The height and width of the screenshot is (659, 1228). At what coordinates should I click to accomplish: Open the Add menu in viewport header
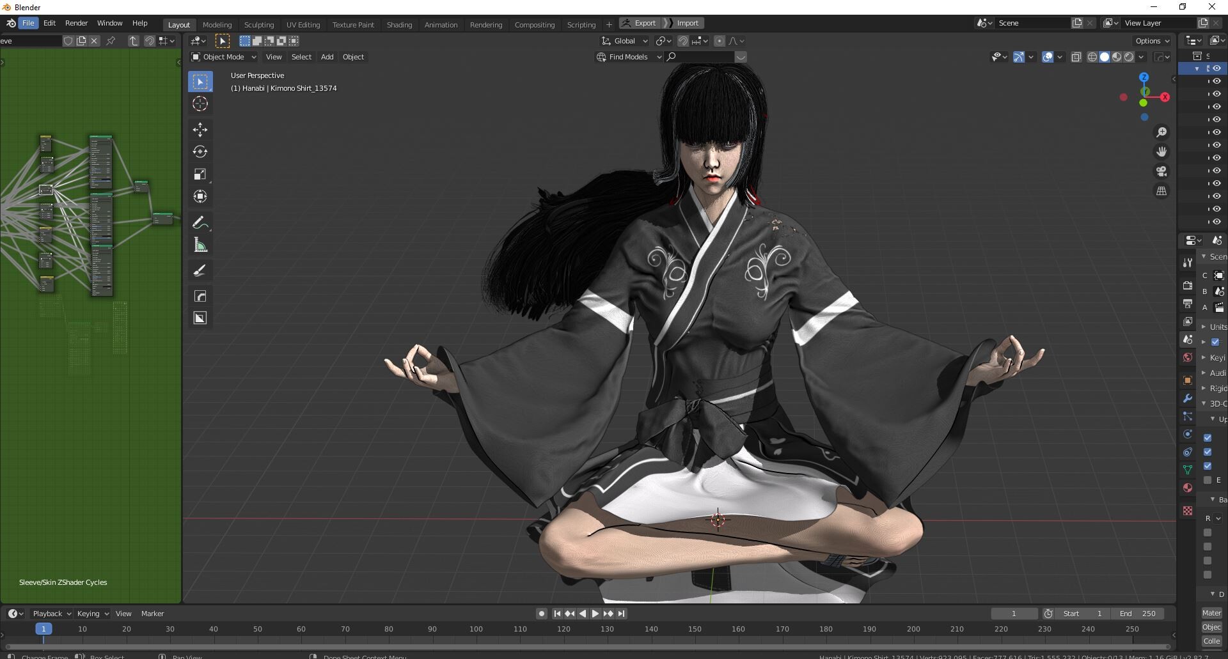coord(327,57)
